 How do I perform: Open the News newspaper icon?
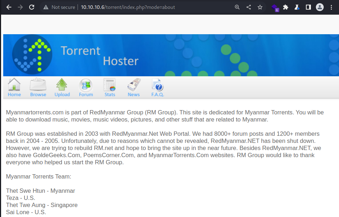pos(134,85)
